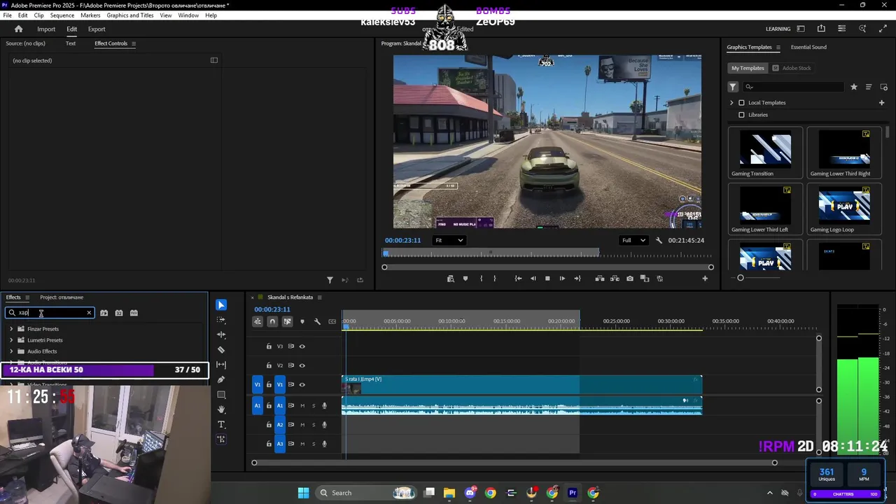Switch to the Essential Sound tab
Image resolution: width=896 pixels, height=504 pixels.
point(808,47)
